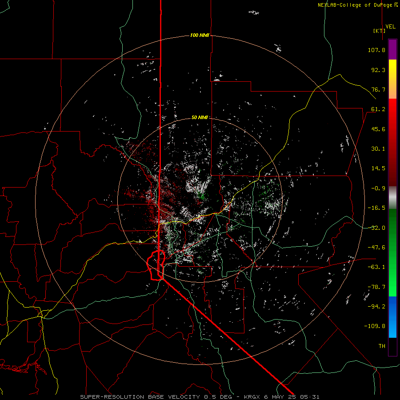Click the -47.6 velocity scale value

[x=376, y=248]
